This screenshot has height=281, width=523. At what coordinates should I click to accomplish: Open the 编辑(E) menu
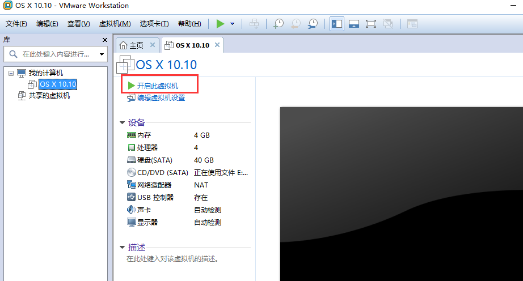tap(47, 24)
